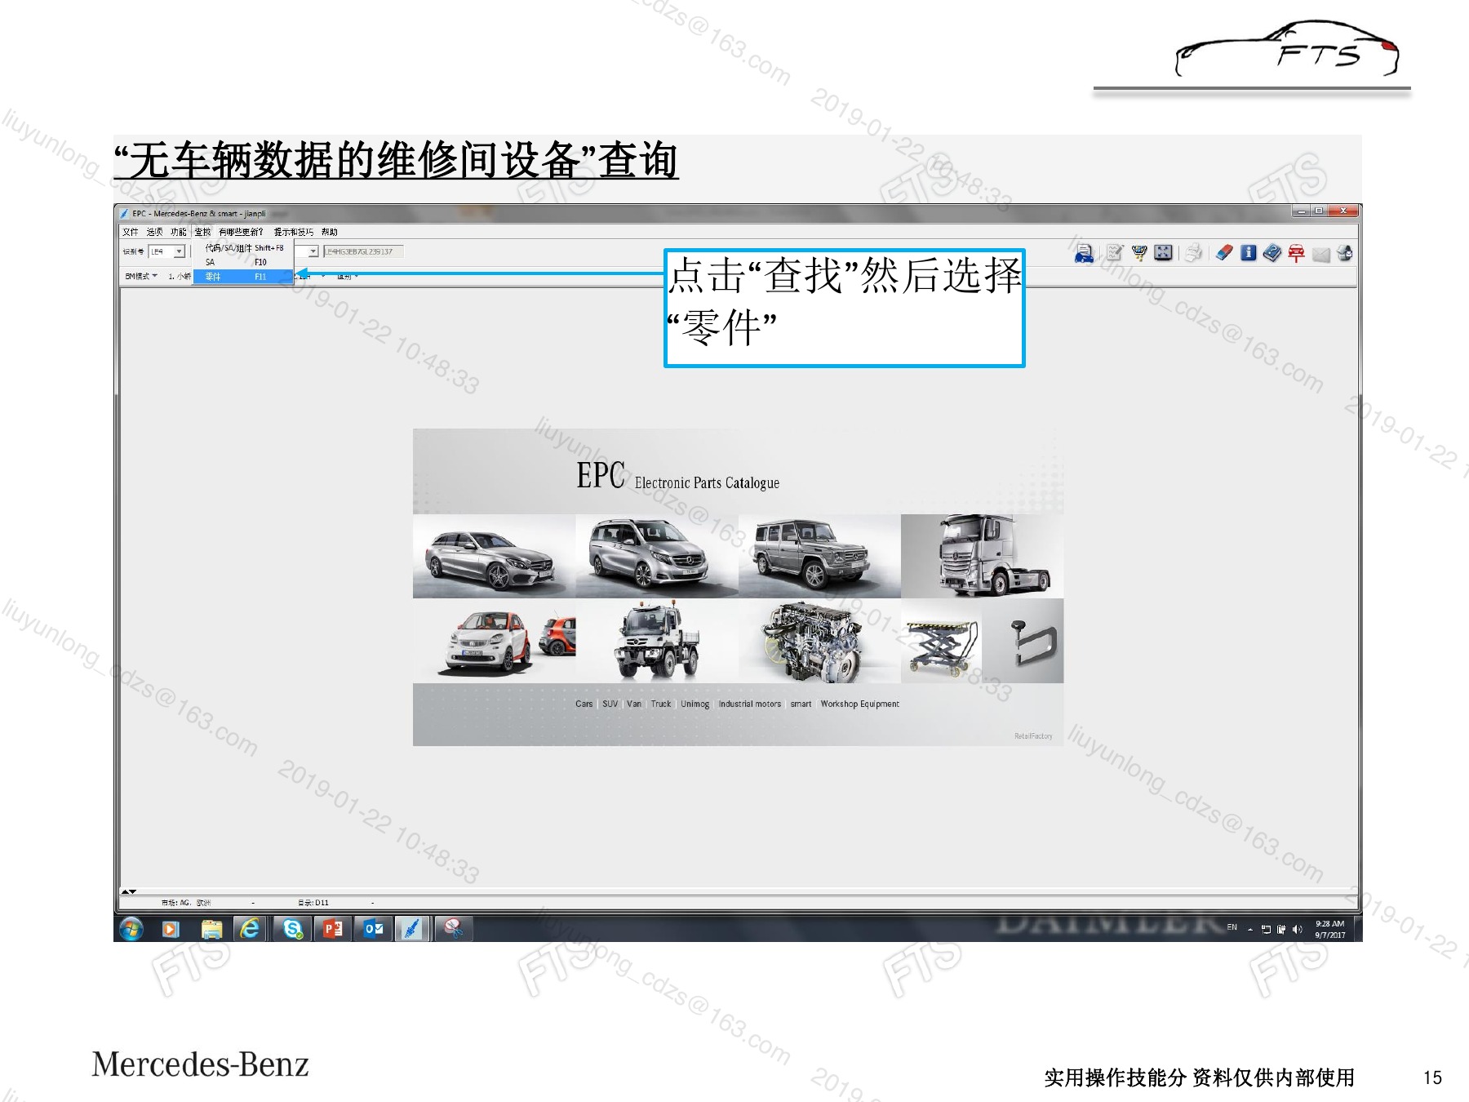Open the 帮助 menu

pos(330,232)
